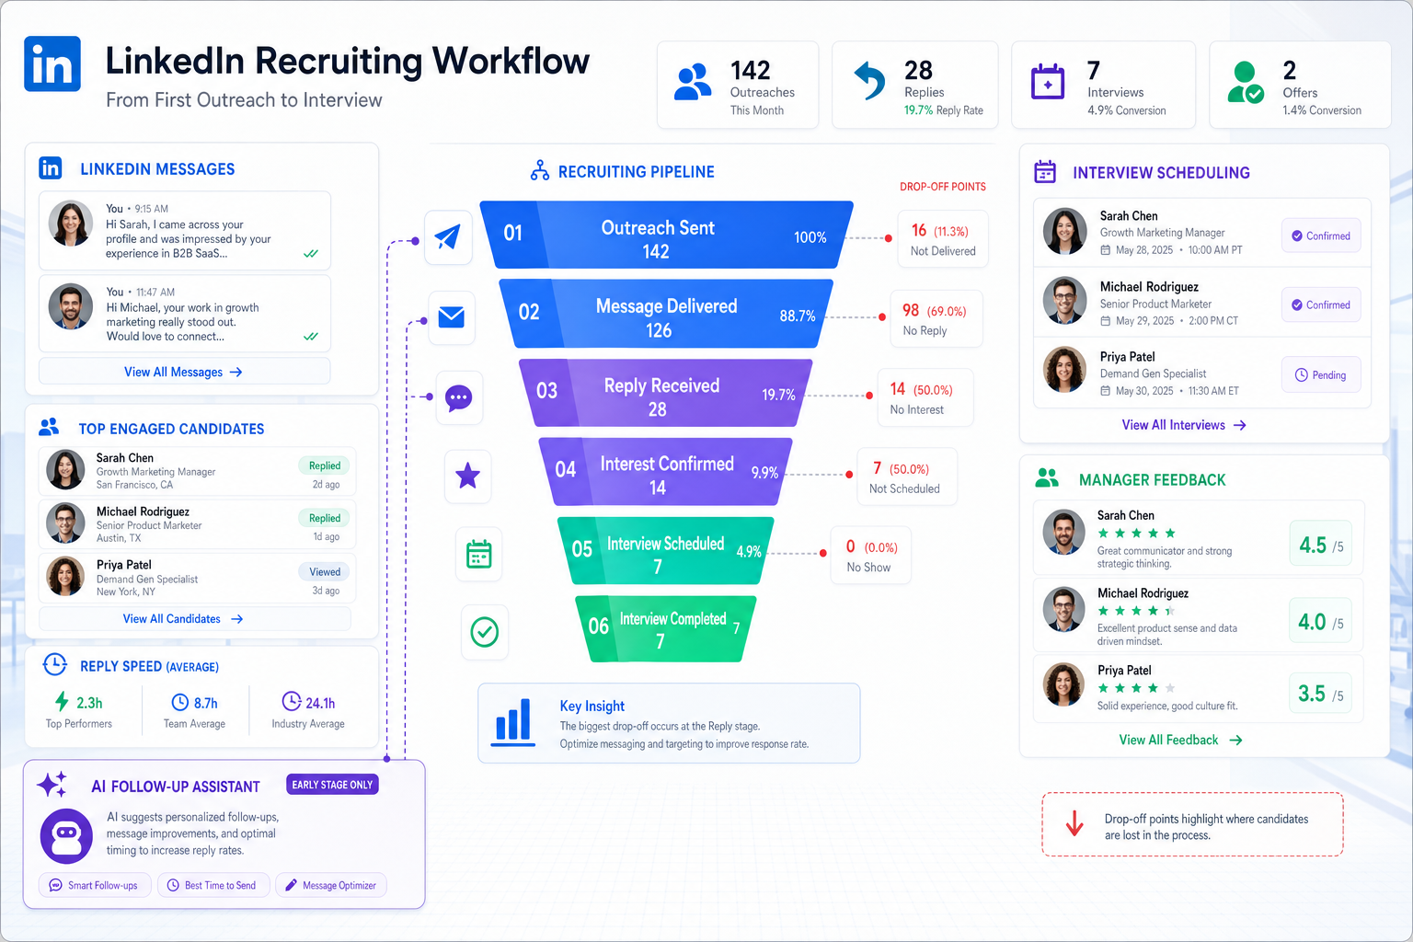Click the green calendar Interview Scheduled icon
1413x942 pixels.
click(479, 555)
